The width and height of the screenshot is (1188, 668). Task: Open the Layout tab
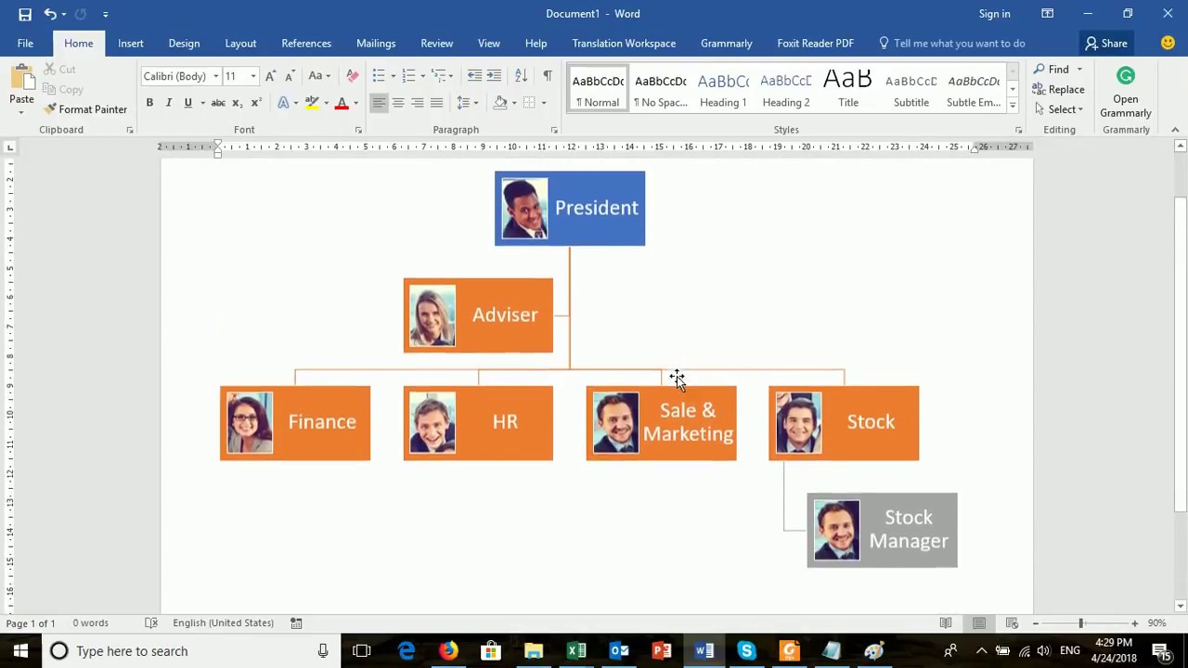[240, 44]
